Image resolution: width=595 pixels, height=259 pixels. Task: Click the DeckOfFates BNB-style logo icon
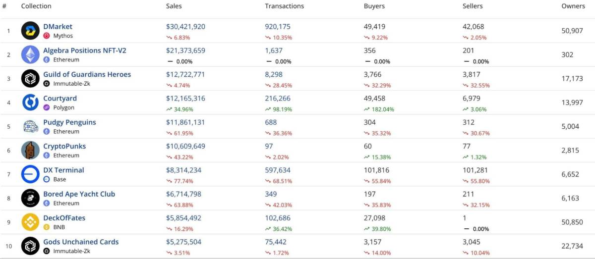30,222
